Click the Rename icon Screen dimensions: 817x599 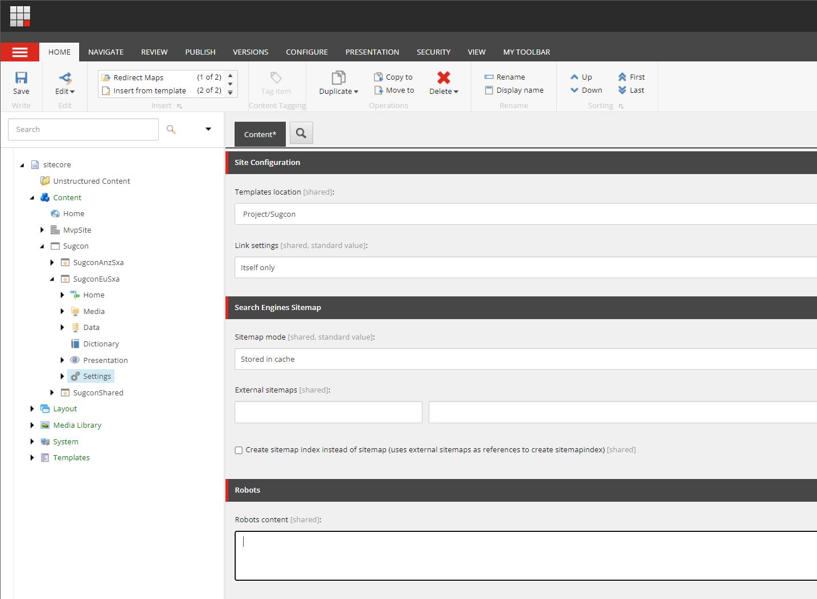(489, 77)
